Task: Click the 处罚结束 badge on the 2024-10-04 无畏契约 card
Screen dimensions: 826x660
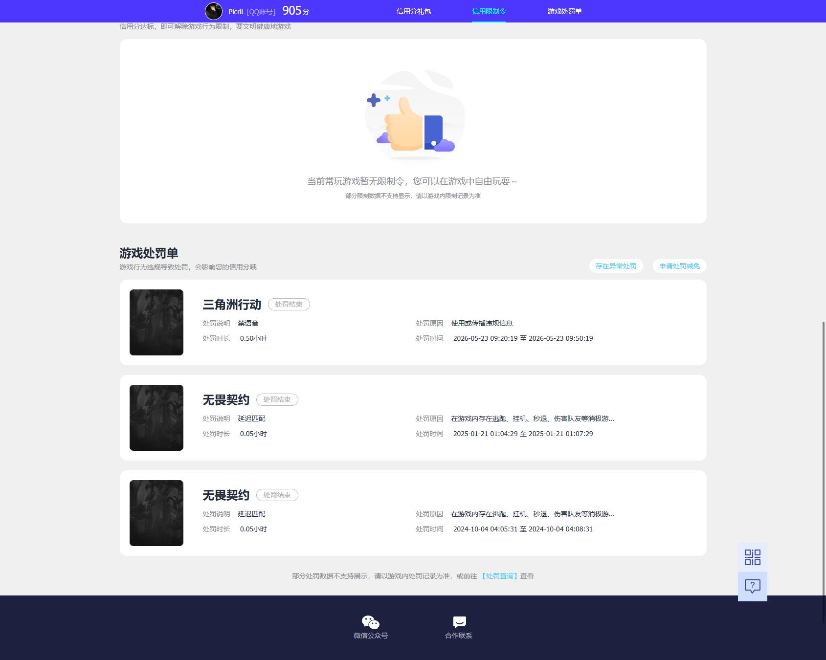Action: point(277,495)
